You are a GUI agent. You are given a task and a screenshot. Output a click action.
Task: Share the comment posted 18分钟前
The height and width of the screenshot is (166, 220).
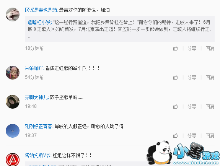pos(192,48)
